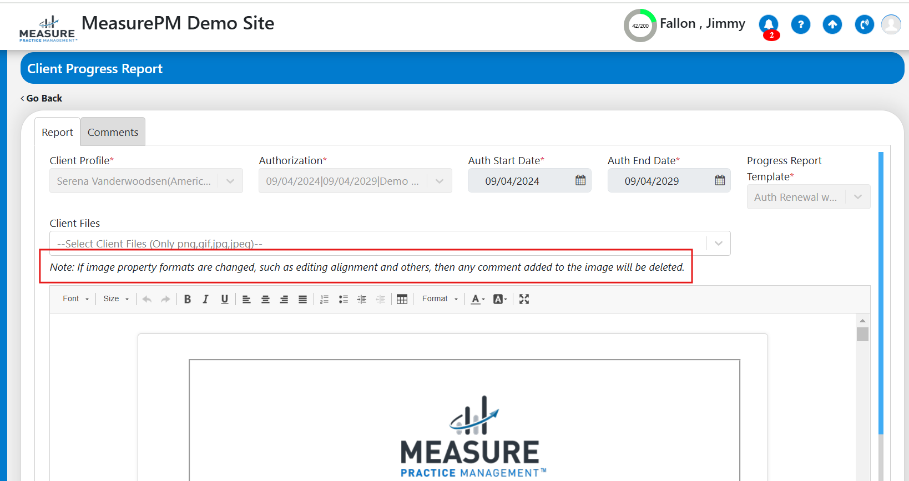Switch to the Comments tab
Viewport: 909px width, 481px height.
tap(113, 132)
